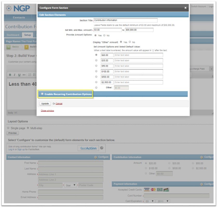Switch to Setup tab in background page

pyautogui.click(x=28, y=35)
